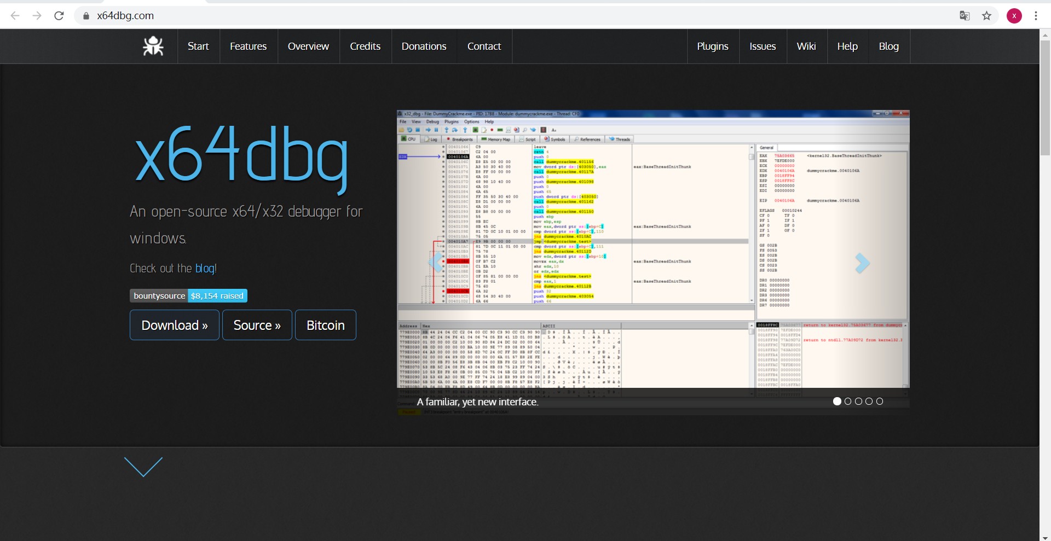Open the Issues link in the navbar
The height and width of the screenshot is (541, 1051).
763,46
